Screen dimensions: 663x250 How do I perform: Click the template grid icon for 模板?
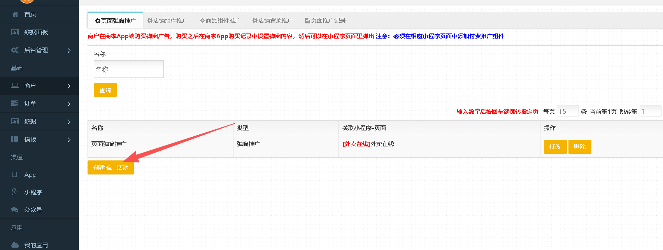[15, 139]
